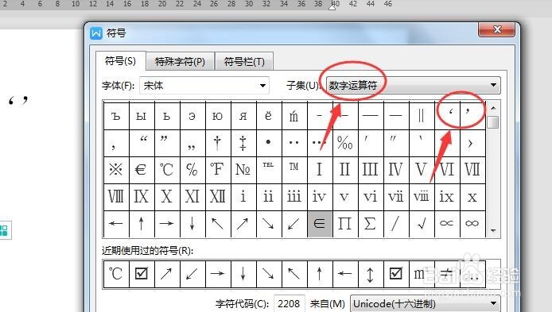This screenshot has width=552, height=312.
Task: Select uppercase Roman numeral Ⅸ symbol
Action: pyautogui.click(x=141, y=197)
